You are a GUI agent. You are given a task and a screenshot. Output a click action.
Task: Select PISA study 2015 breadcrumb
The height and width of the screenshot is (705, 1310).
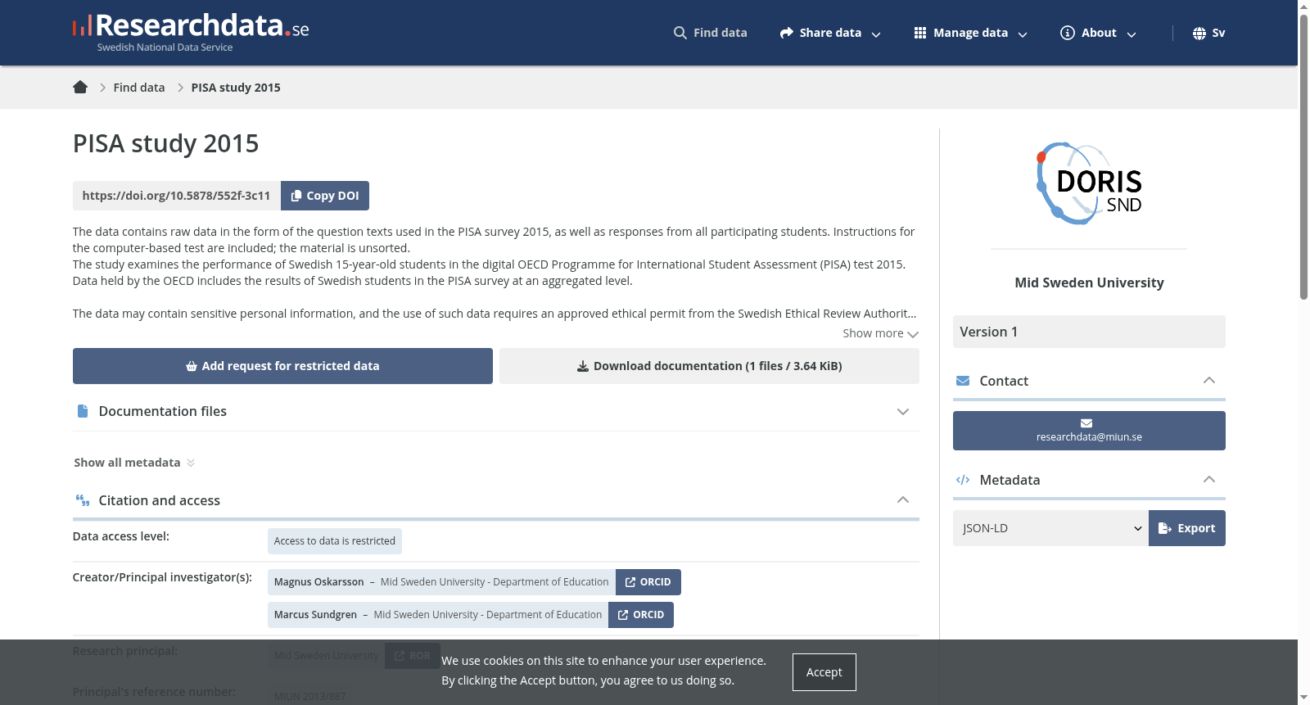pyautogui.click(x=236, y=88)
